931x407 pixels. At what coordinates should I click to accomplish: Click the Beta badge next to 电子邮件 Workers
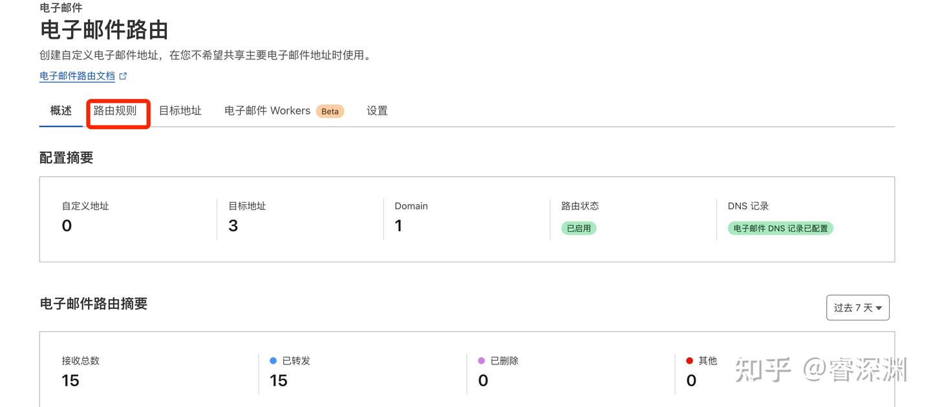(x=330, y=111)
